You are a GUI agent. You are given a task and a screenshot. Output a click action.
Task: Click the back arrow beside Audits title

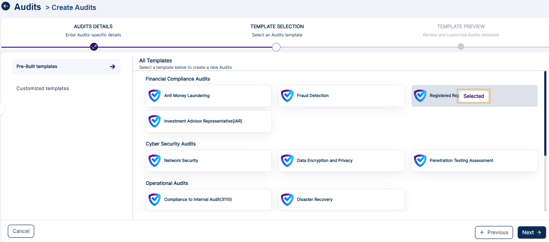point(6,6)
